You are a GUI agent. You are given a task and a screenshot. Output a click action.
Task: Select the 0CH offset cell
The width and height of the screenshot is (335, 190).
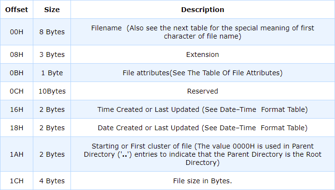coord(16,91)
